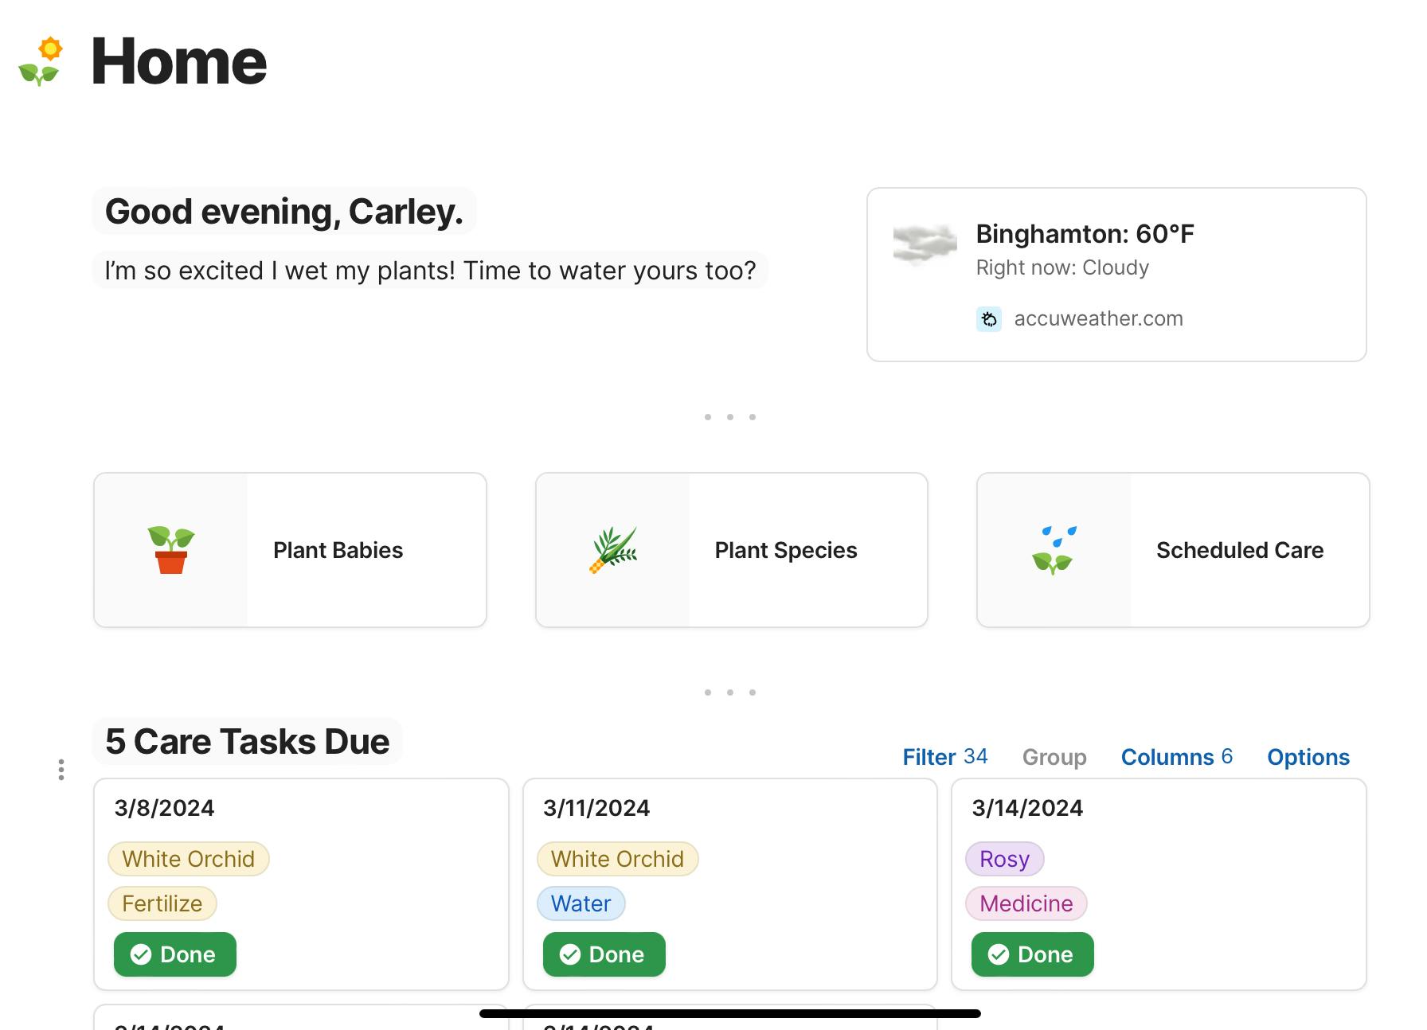
Task: Open the Scheduled Care page
Action: pyautogui.click(x=1239, y=550)
